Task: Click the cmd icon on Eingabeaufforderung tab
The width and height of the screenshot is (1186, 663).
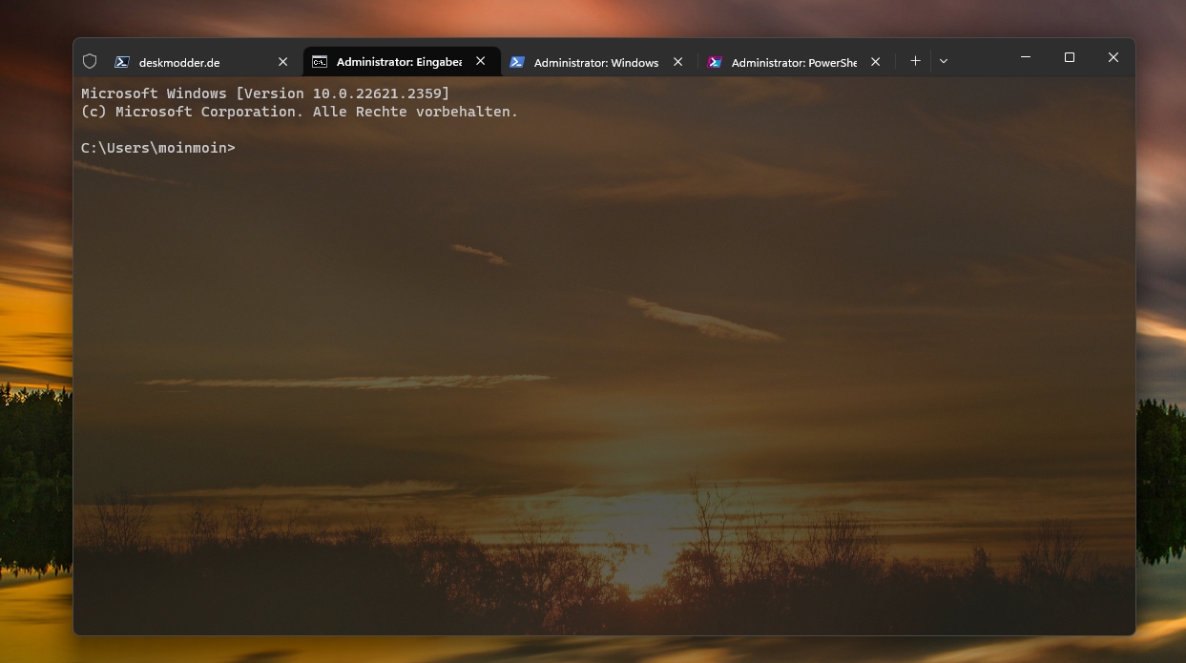Action: (320, 62)
